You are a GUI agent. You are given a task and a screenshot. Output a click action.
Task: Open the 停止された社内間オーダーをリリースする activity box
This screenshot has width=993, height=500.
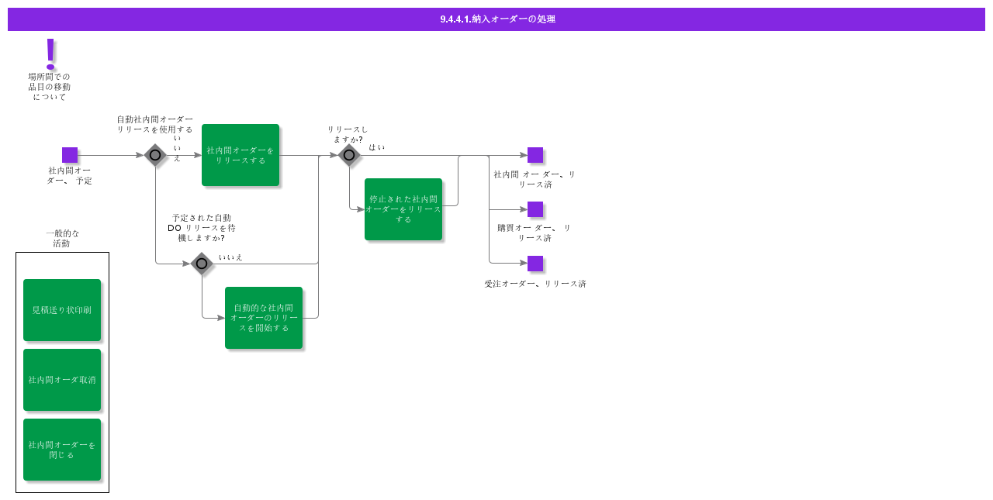click(x=403, y=209)
